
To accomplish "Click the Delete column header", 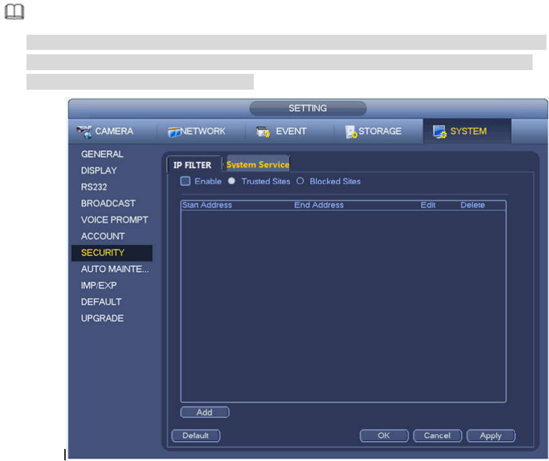I will [473, 205].
